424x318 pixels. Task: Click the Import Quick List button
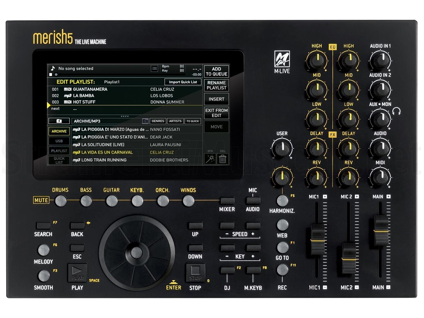(x=183, y=82)
